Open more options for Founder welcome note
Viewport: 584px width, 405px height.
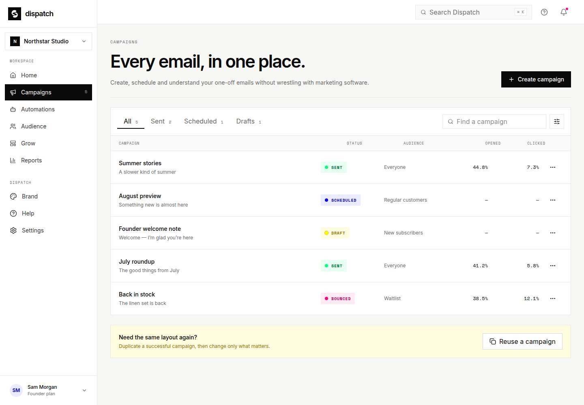tap(553, 233)
